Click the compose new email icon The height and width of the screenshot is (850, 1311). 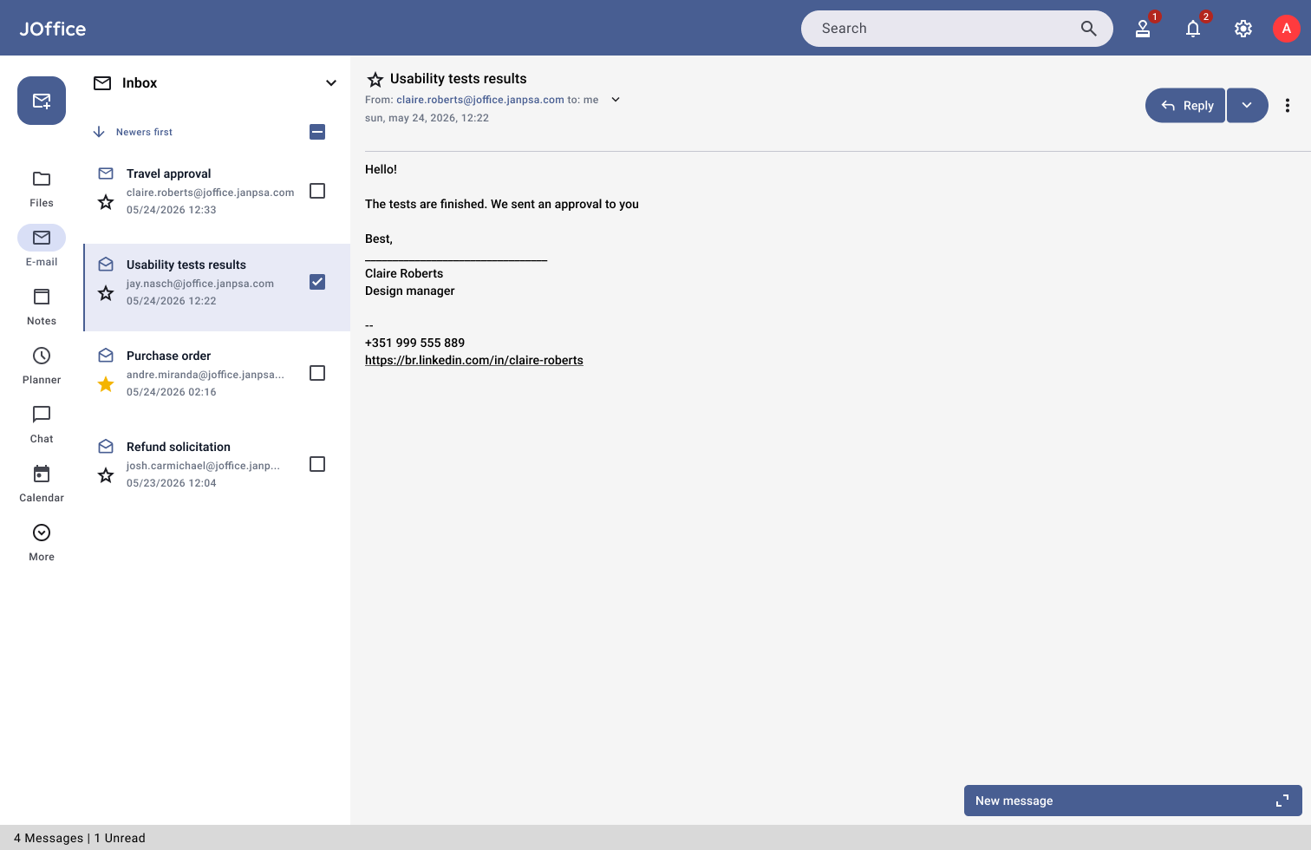click(42, 101)
